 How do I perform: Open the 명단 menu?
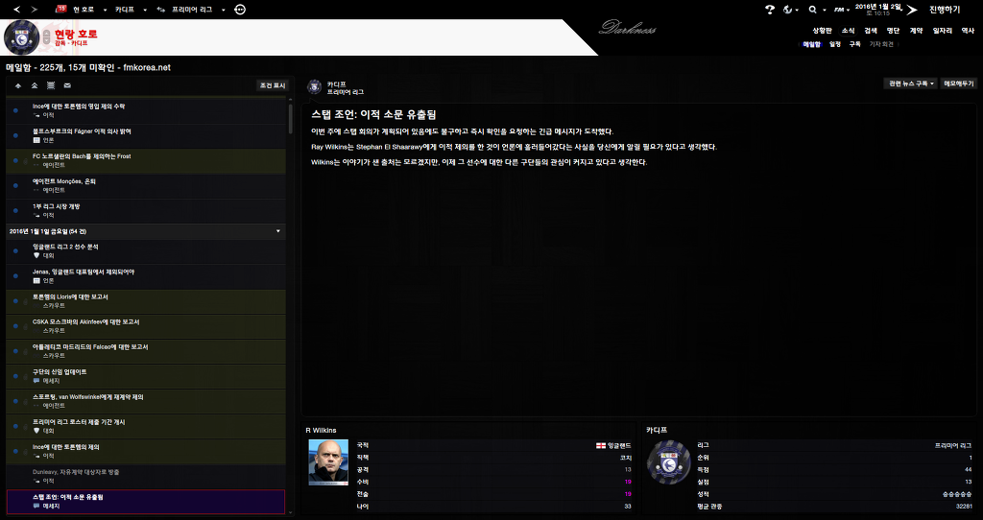894,30
